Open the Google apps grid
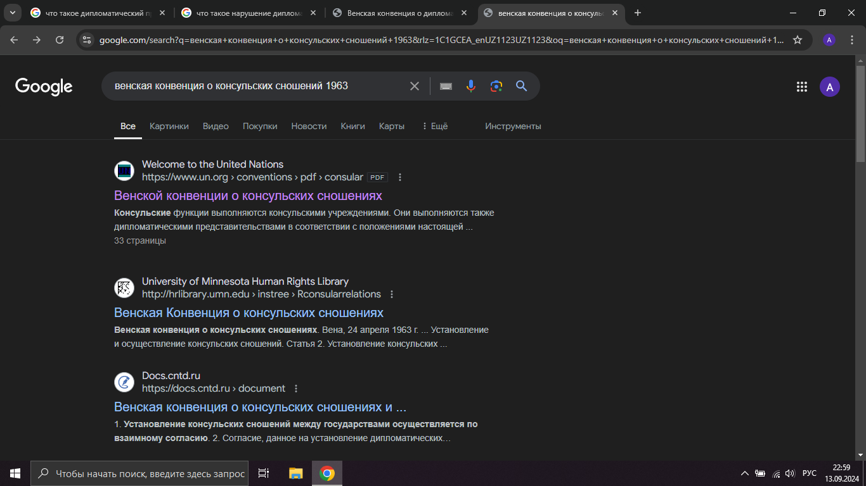 [x=801, y=87]
